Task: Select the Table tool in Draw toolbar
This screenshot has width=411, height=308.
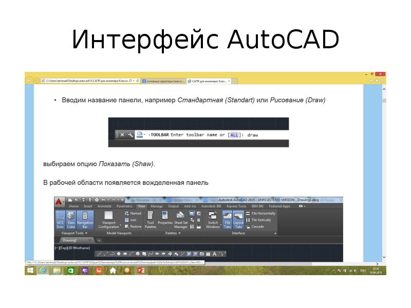Action: pyautogui.click(x=208, y=254)
